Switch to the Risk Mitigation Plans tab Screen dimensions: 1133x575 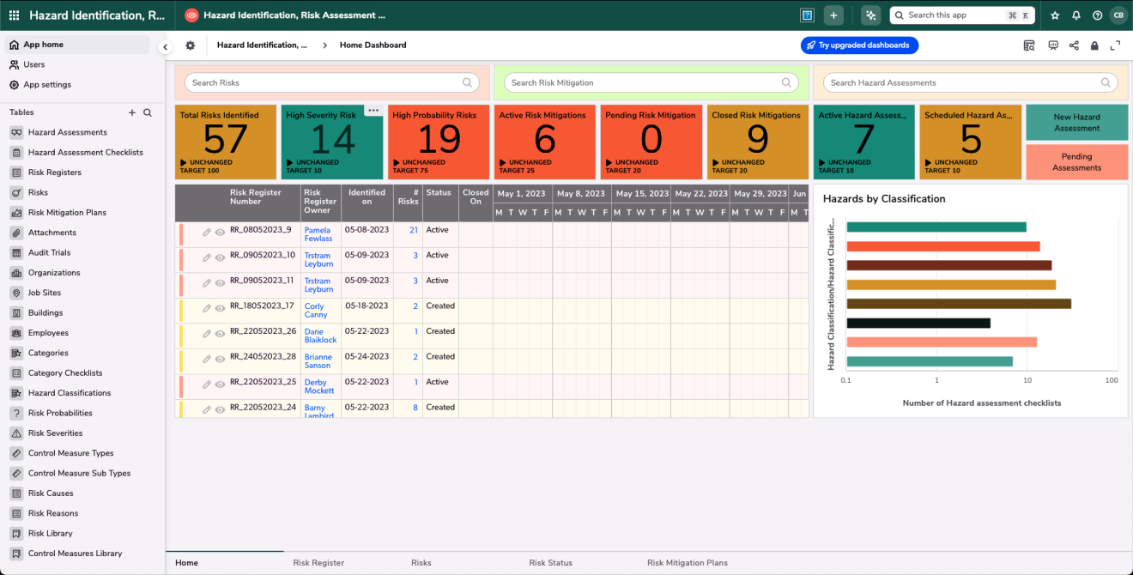687,563
